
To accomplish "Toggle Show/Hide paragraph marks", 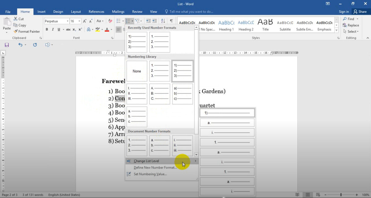I will coord(171,21).
